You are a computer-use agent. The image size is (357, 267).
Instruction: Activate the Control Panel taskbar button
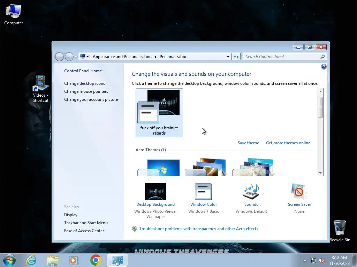[117, 260]
